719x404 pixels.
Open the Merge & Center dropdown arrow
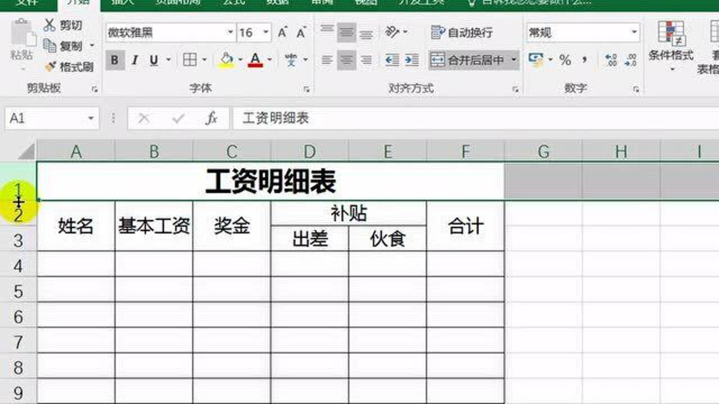coord(513,59)
